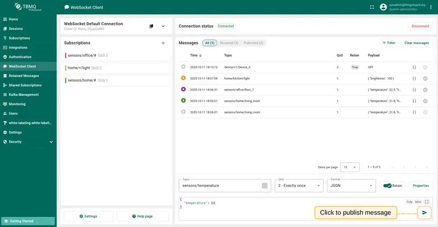Open connection Settings button
The height and width of the screenshot is (227, 438).
tap(89, 217)
